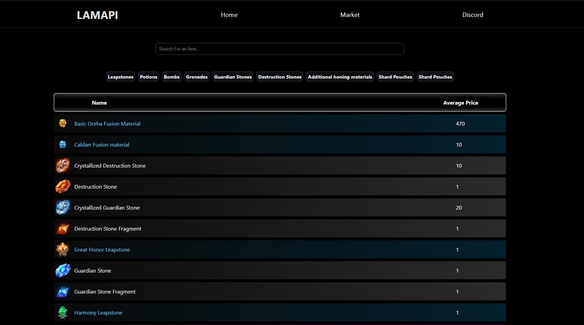
Task: Click the Destruction Stone Fragment icon
Action: 63,229
